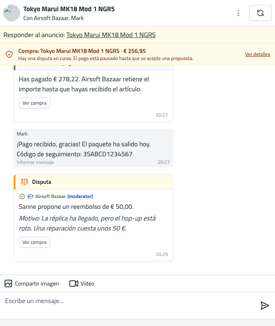Click the refresh conversation button

260,13
